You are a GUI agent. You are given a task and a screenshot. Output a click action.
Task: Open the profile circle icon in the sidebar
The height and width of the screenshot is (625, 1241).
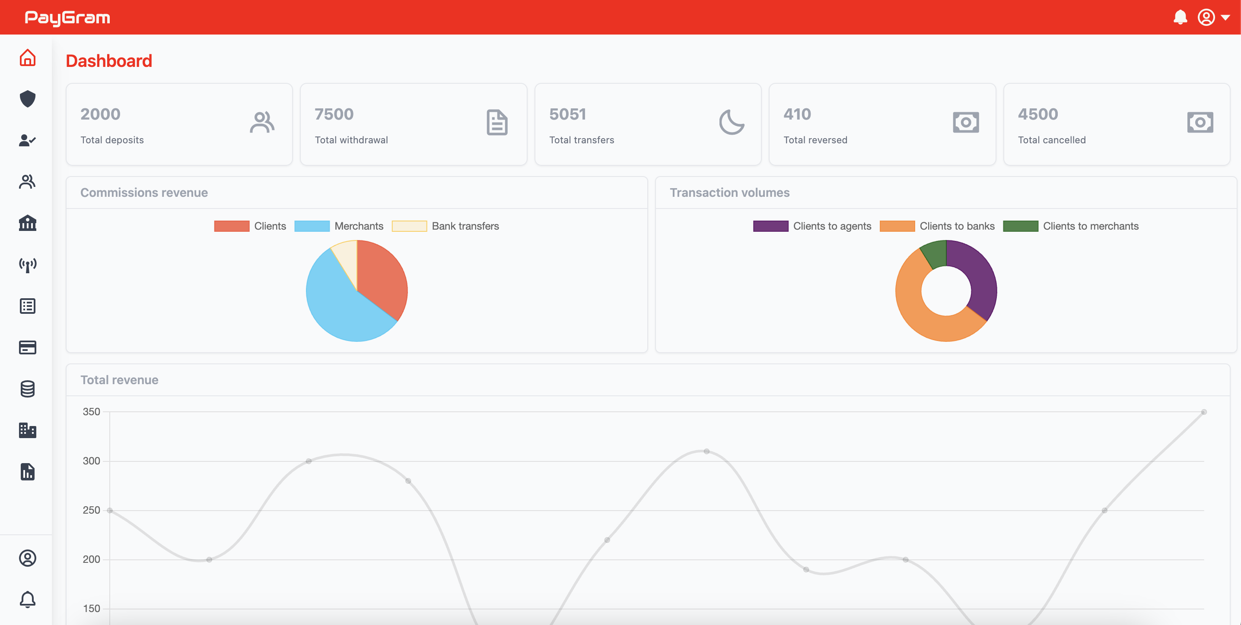[x=28, y=558]
